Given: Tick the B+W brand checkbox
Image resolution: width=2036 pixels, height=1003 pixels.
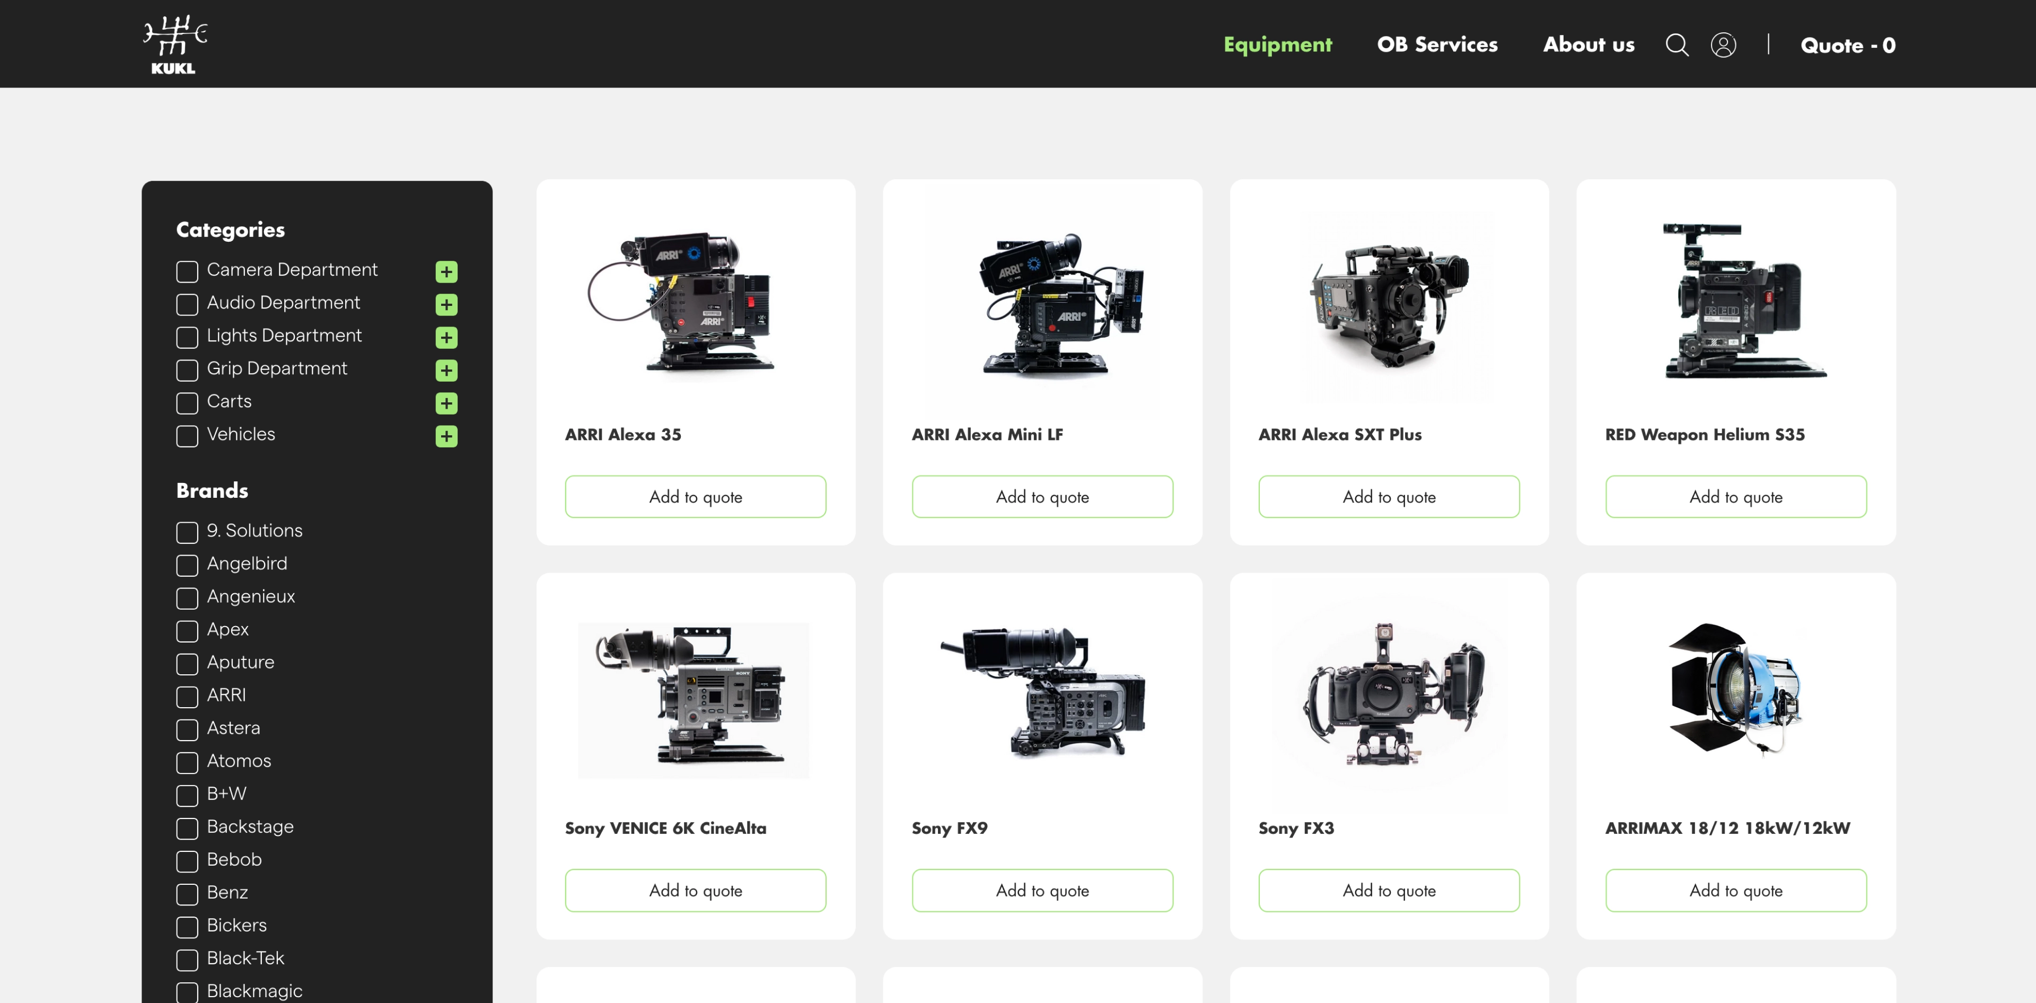Looking at the screenshot, I should click(x=187, y=796).
